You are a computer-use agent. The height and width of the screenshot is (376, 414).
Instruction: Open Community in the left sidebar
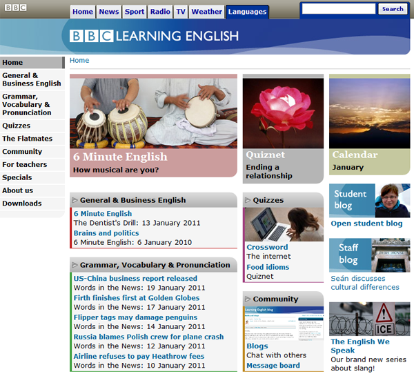32,152
